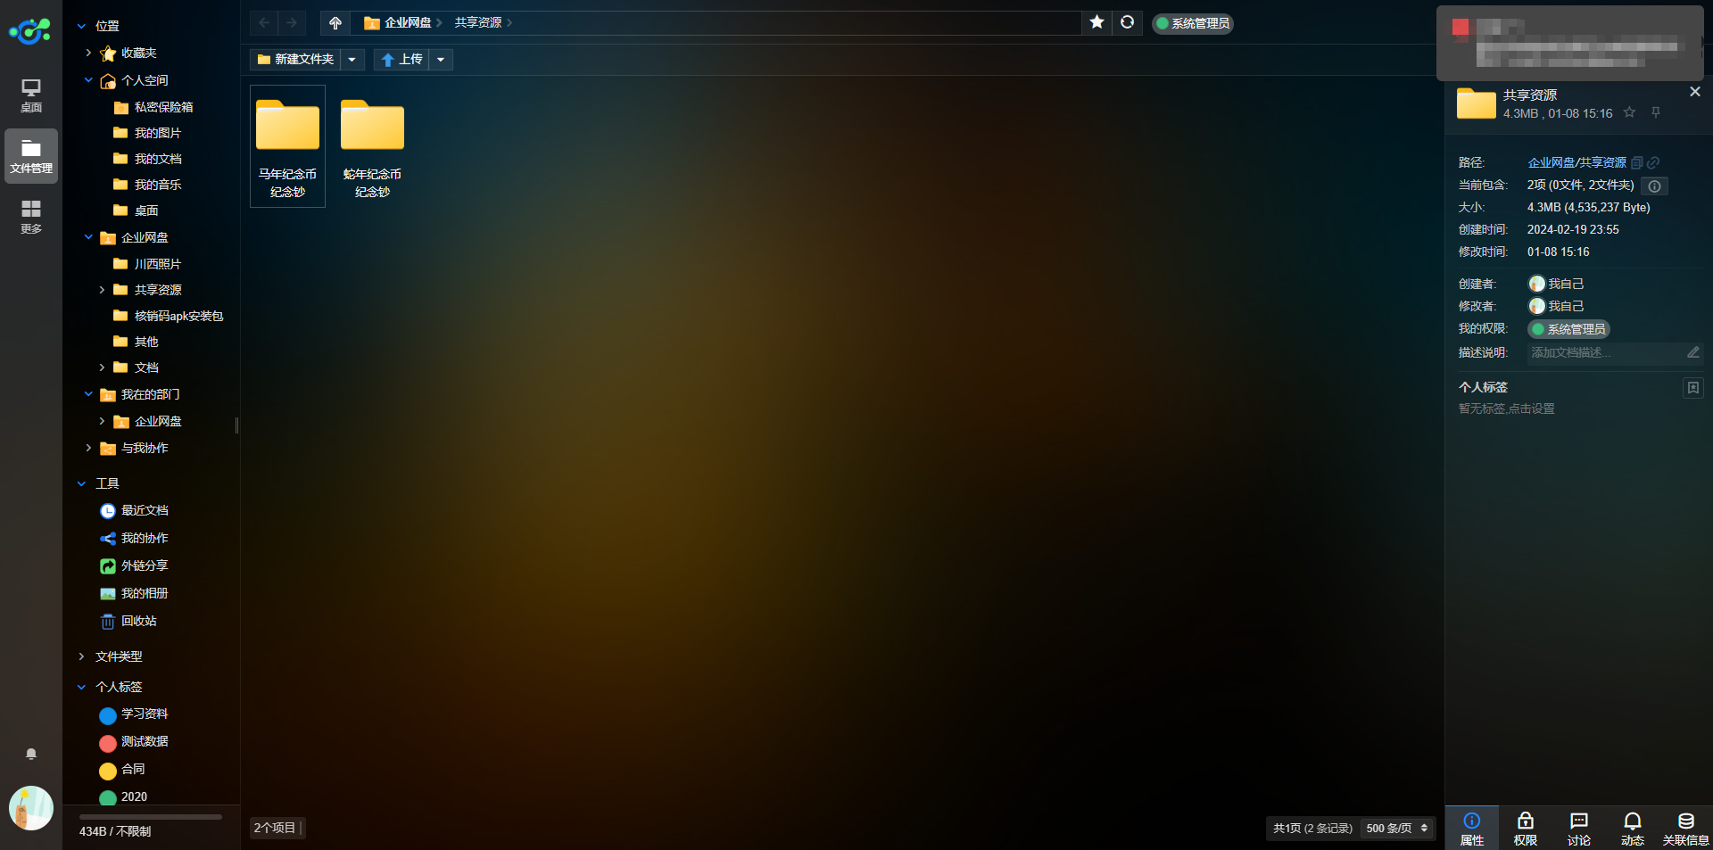Open the 新建文件夹 dropdown arrow
The width and height of the screenshot is (1713, 850).
pos(352,60)
